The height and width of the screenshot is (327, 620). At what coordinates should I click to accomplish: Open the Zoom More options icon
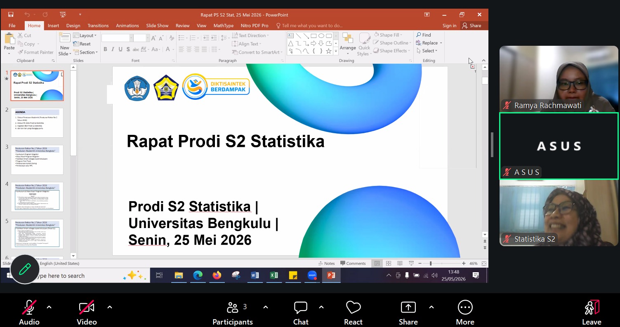[465, 313]
